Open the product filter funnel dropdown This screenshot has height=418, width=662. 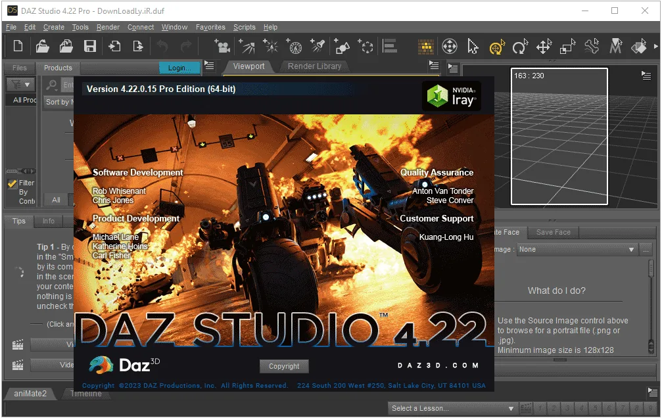pyautogui.click(x=20, y=85)
